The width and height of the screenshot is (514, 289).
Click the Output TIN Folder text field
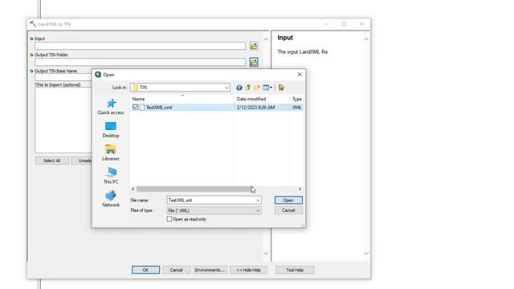(x=140, y=62)
